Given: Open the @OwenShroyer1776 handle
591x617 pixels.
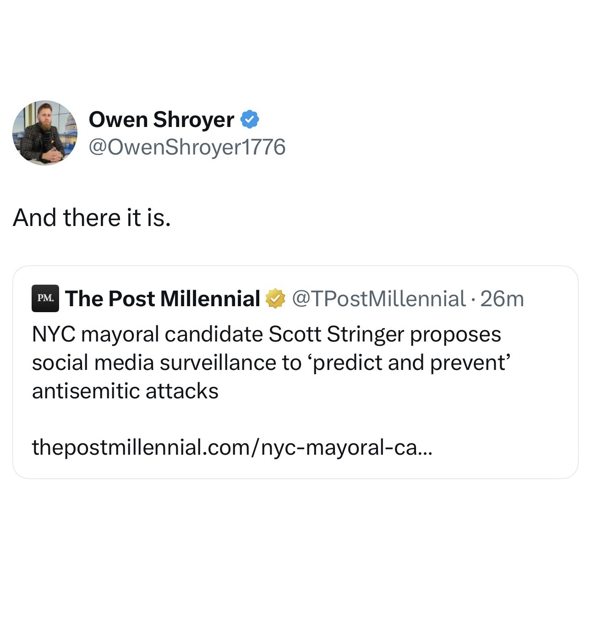Looking at the screenshot, I should tap(187, 147).
